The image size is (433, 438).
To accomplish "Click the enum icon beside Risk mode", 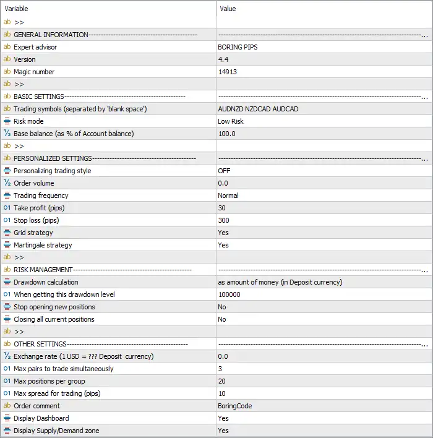I will [x=7, y=121].
